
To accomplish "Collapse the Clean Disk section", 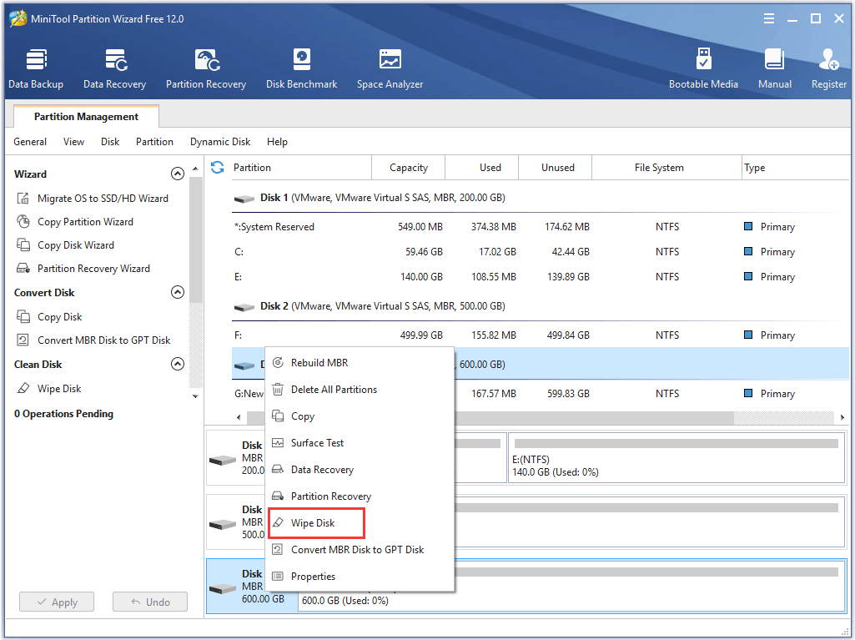I will (x=178, y=364).
